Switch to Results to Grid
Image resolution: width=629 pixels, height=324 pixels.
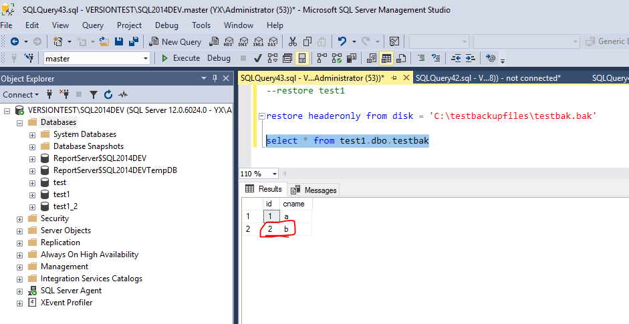pos(386,59)
